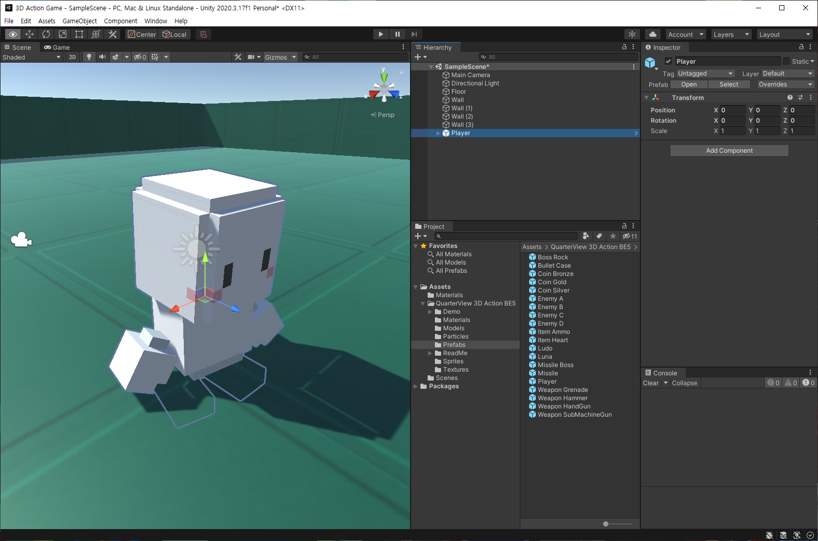Click the Position X input field
Screen dimensions: 818x541
point(733,110)
